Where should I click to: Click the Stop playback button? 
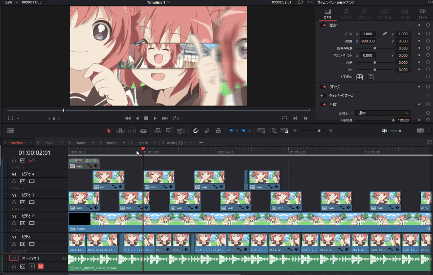(x=146, y=118)
